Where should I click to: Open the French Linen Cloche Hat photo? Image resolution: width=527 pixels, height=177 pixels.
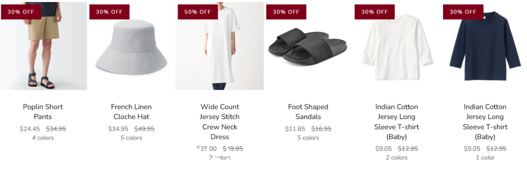point(131,46)
